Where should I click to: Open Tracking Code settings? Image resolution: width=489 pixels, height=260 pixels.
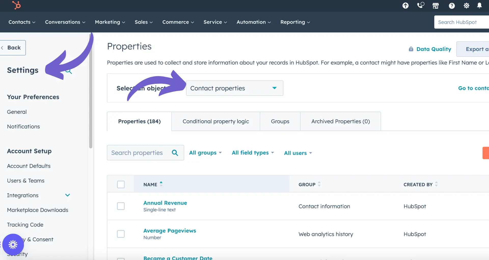pyautogui.click(x=25, y=225)
